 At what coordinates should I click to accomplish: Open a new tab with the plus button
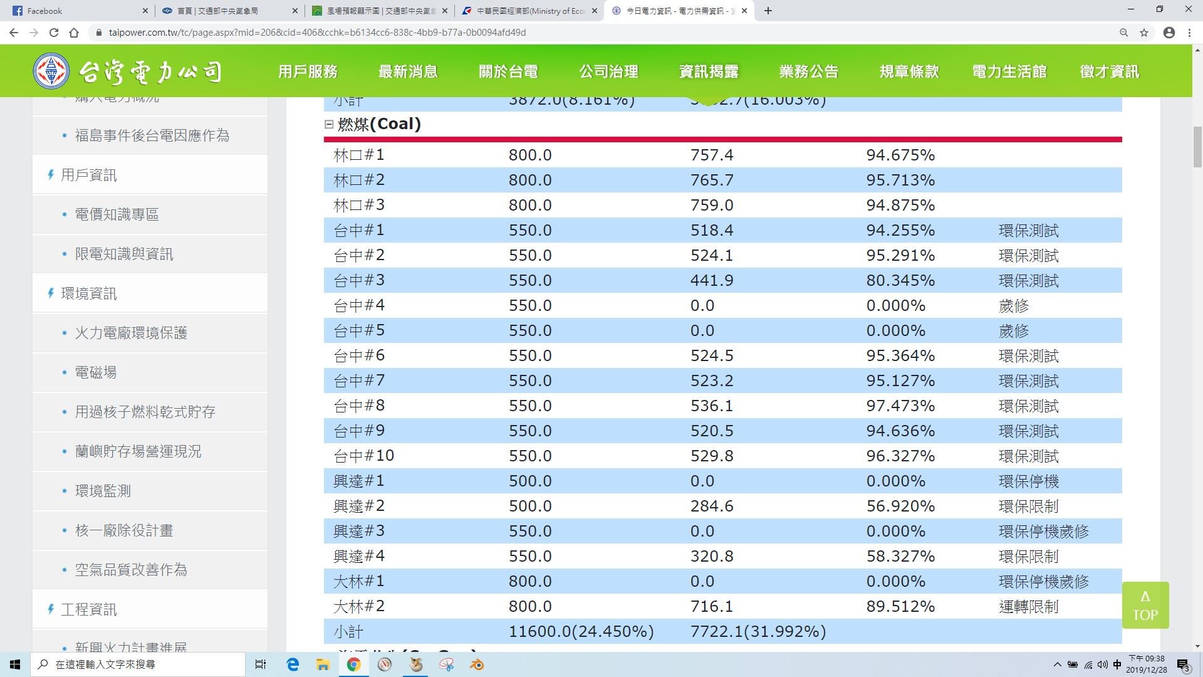[768, 11]
